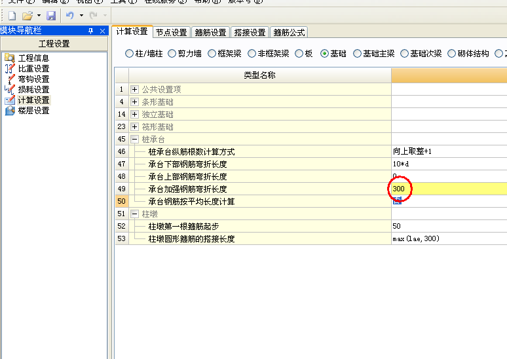Select the 基础主梁 radio button

[357, 53]
